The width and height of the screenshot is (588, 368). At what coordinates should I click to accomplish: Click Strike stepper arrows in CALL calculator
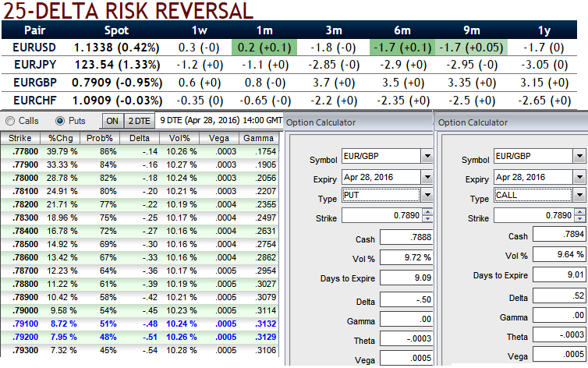(x=579, y=216)
